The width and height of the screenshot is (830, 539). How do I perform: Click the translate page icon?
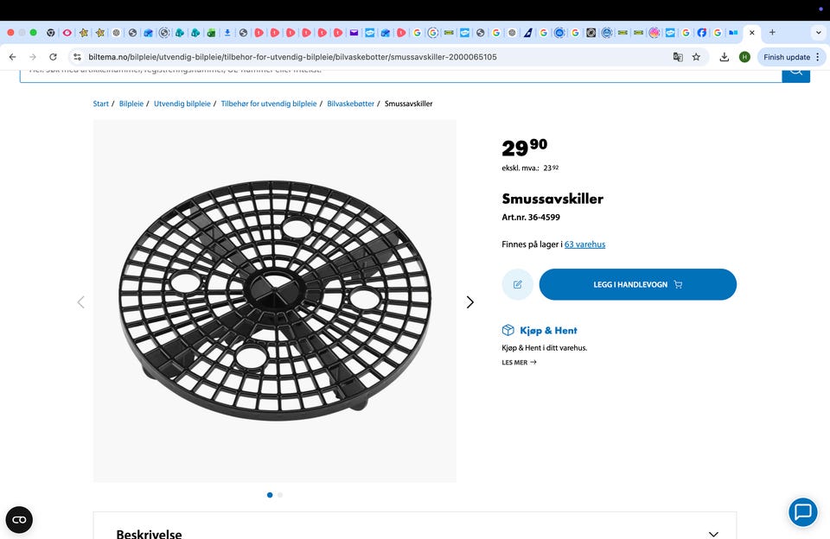(678, 57)
